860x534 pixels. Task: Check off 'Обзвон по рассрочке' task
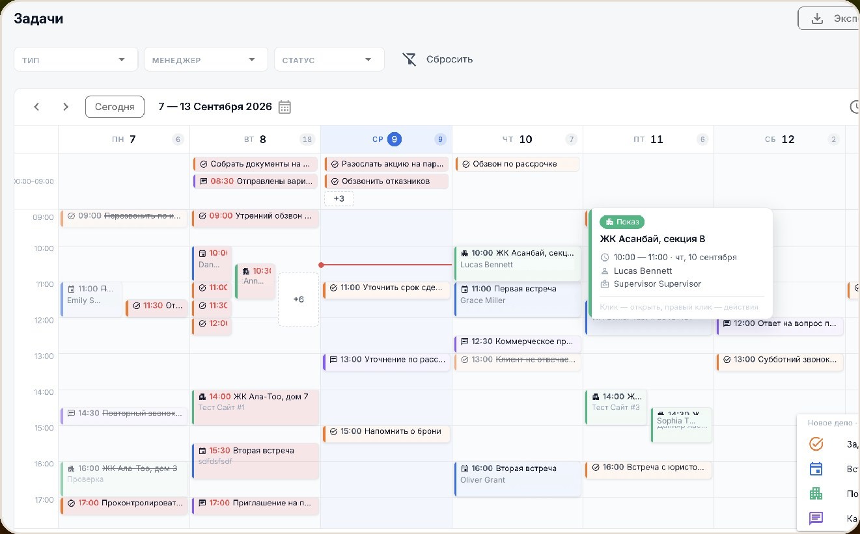[x=466, y=164]
